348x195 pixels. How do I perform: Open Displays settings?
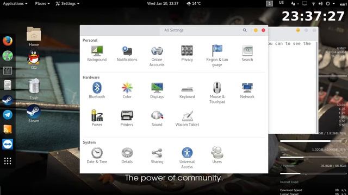point(157,90)
